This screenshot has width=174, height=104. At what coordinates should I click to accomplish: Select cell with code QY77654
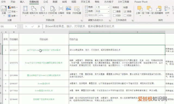tap(14, 91)
